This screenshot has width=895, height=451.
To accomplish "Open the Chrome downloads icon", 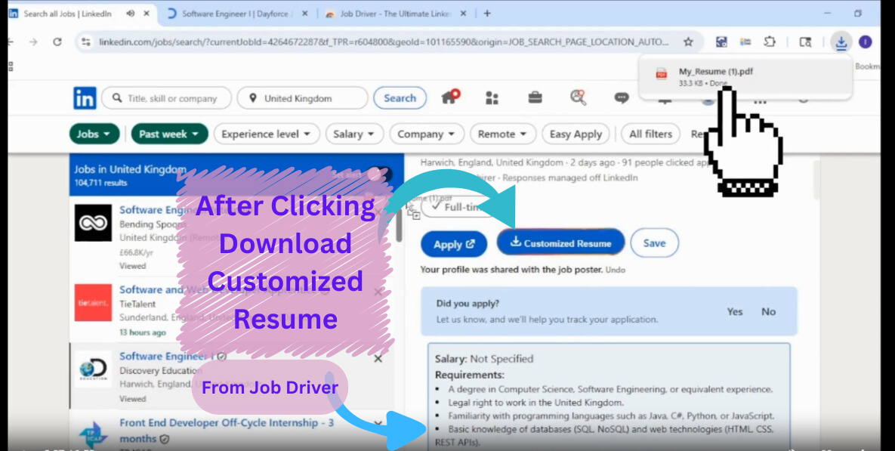I will (841, 42).
